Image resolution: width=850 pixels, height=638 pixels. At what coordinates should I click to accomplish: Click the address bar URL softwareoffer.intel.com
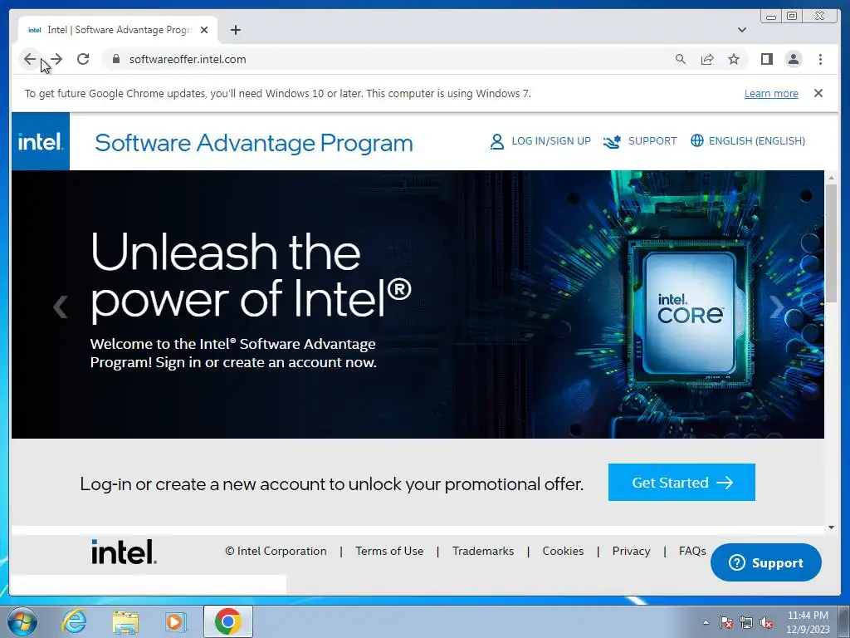pyautogui.click(x=188, y=59)
